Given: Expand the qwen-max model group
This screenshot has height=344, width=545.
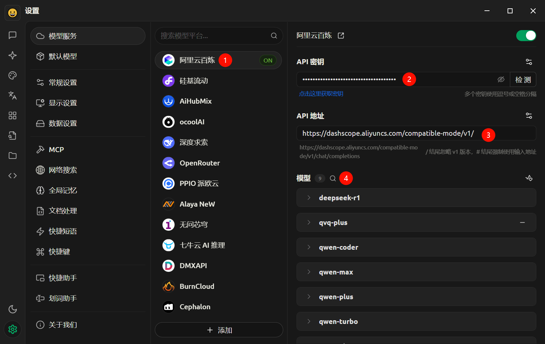Looking at the screenshot, I should (x=416, y=272).
